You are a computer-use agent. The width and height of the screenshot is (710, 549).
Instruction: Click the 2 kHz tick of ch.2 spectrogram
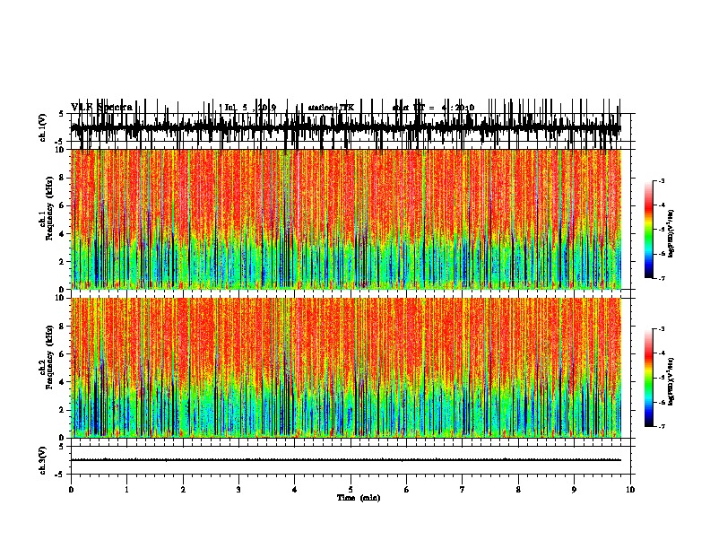[62, 410]
